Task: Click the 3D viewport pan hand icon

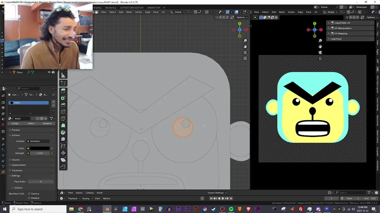Action: click(245, 46)
